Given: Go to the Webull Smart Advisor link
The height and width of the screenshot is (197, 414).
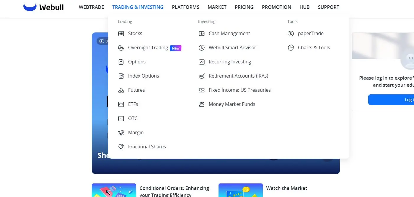Looking at the screenshot, I should click(232, 48).
